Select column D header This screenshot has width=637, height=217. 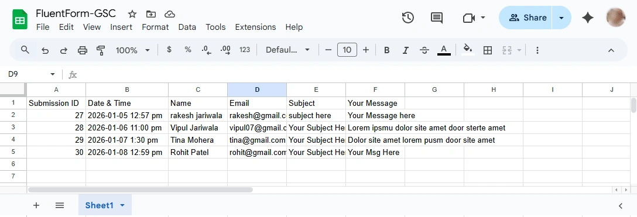257,89
